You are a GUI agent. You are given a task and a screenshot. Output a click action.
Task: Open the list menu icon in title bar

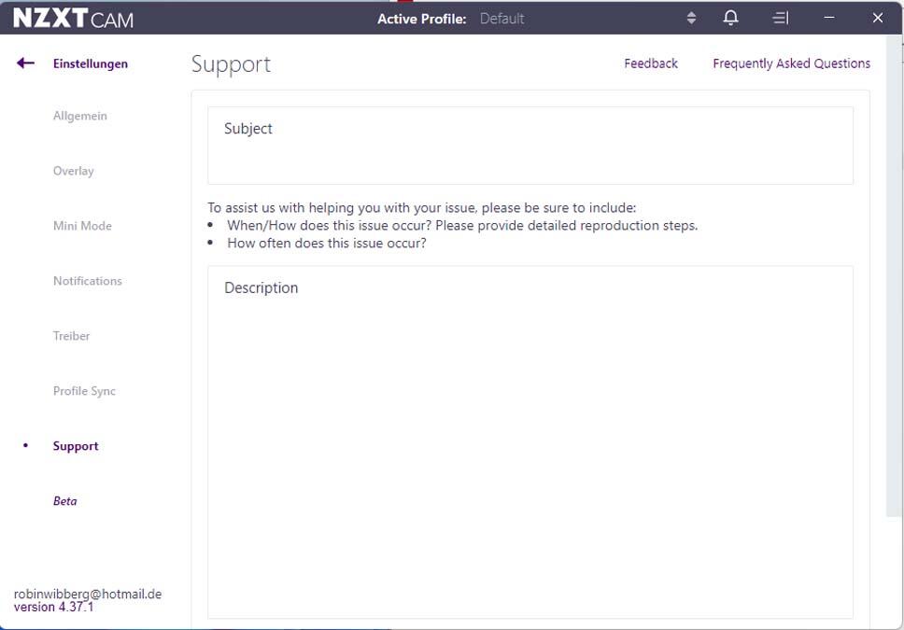point(781,18)
